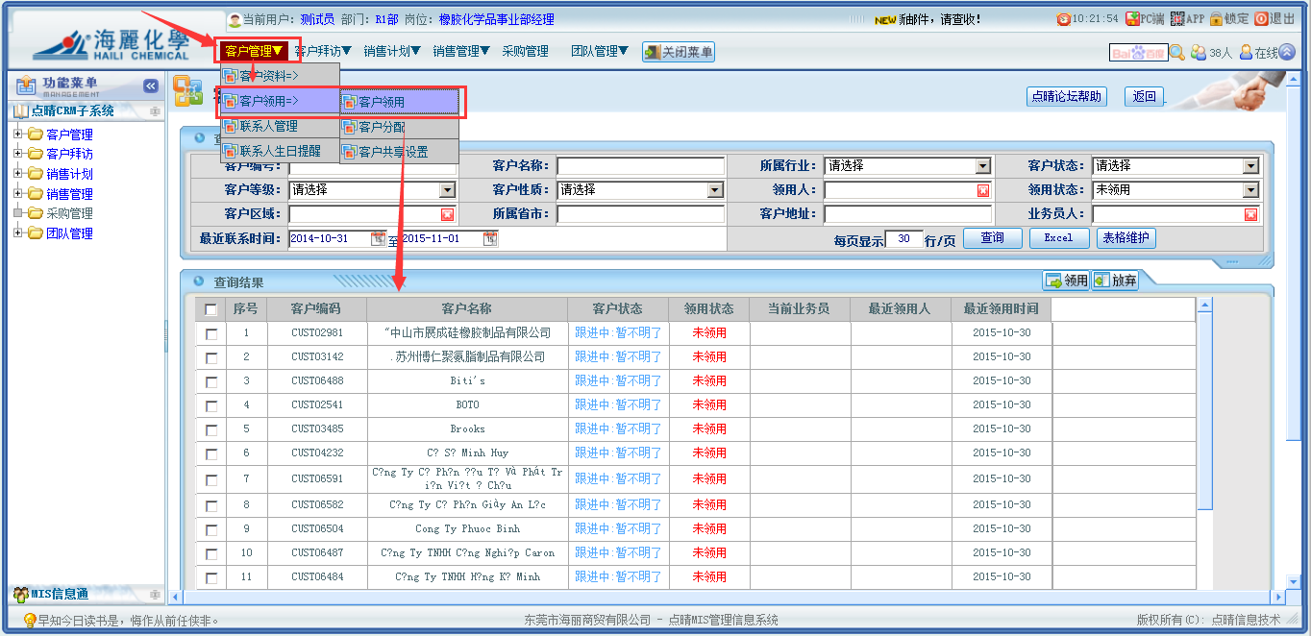Open the APP QR code icon

pos(1176,18)
